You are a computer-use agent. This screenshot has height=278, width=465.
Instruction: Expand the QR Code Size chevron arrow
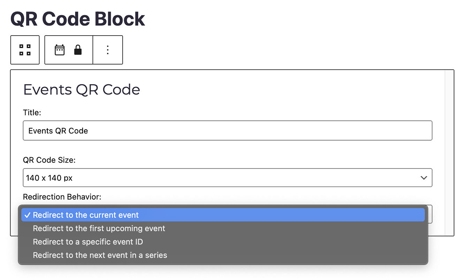(x=424, y=178)
